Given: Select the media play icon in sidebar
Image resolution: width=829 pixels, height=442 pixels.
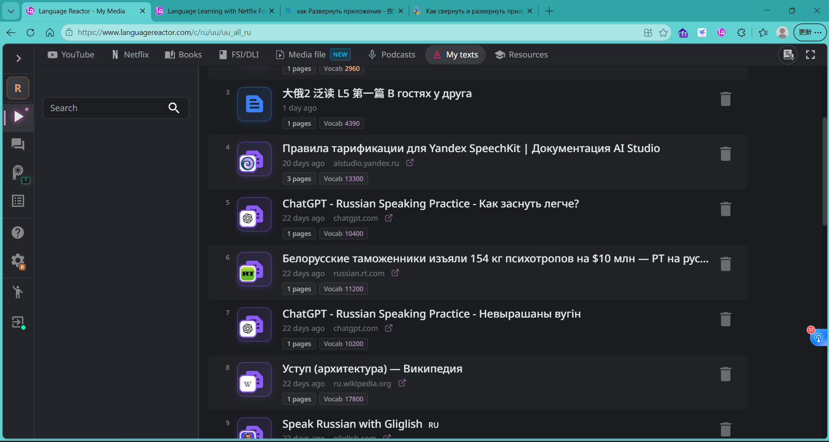Looking at the screenshot, I should tap(18, 116).
